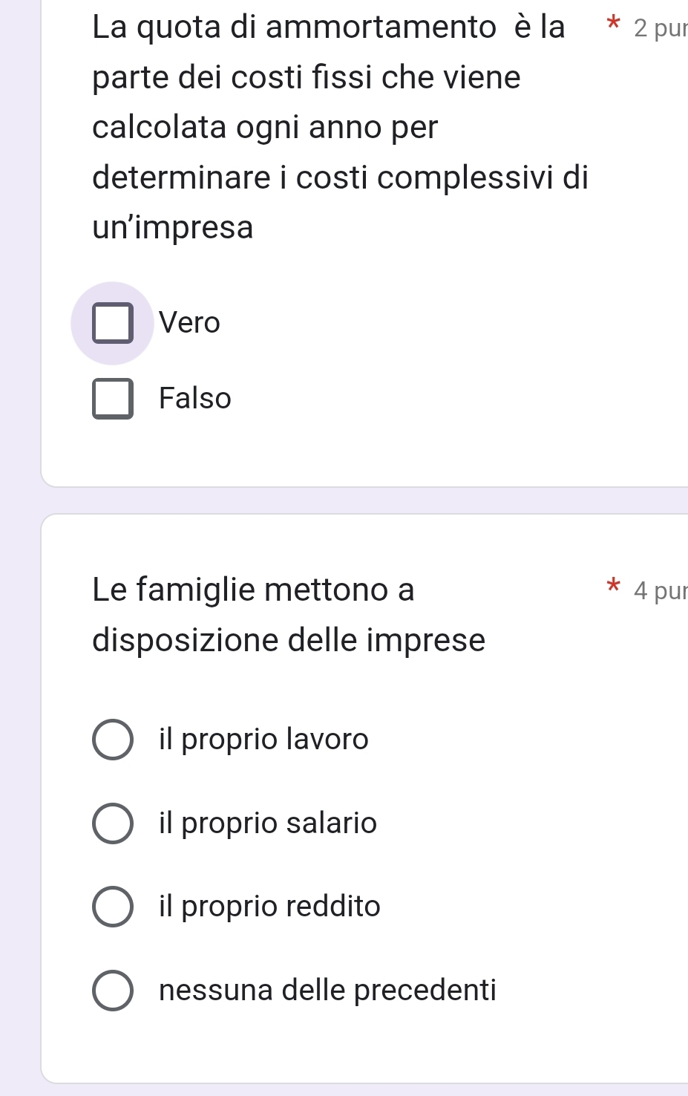Viewport: 688px width, 1096px height.
Task: Check the Falso checkbox
Action: pos(113,399)
